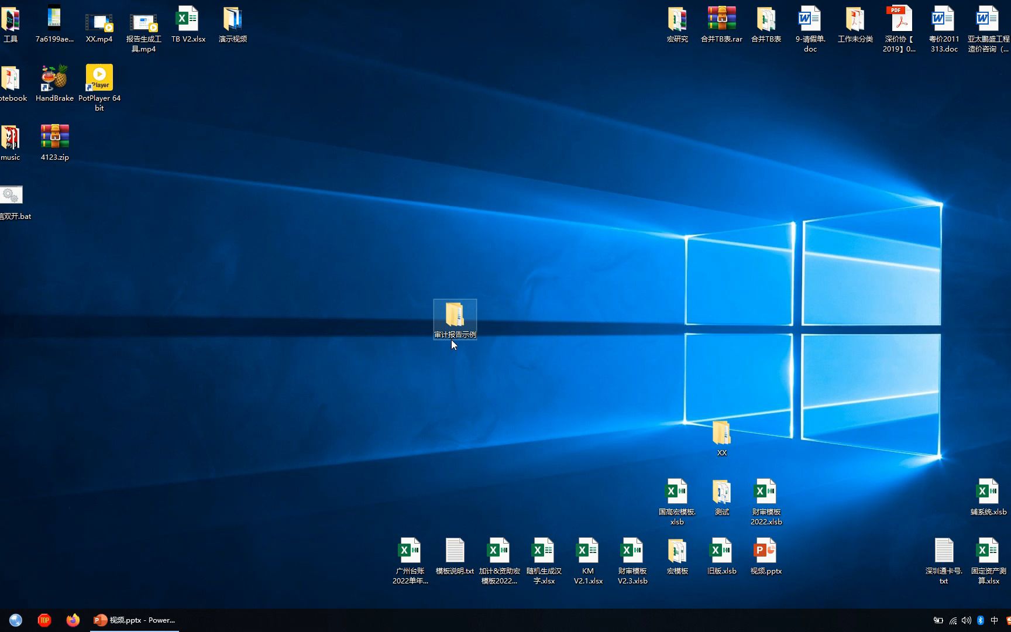The height and width of the screenshot is (632, 1011).
Task: Select 亚太鹏盛工程造价咨询 Word document
Action: coord(988,29)
